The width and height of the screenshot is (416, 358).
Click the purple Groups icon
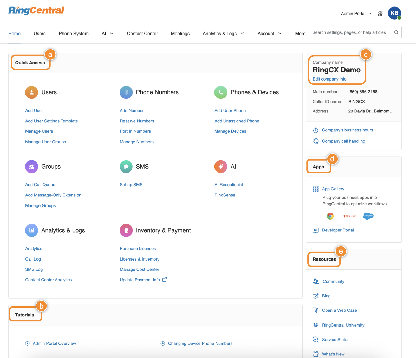click(31, 167)
